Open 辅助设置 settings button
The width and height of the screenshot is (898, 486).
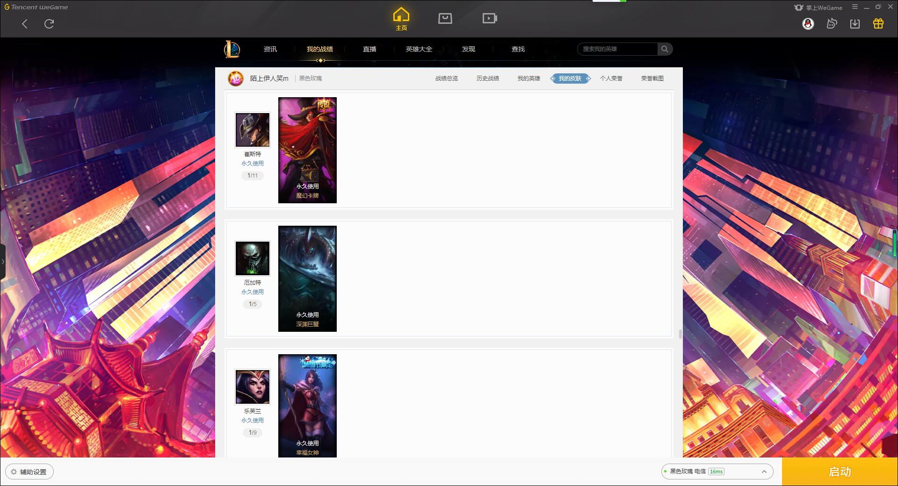(29, 472)
